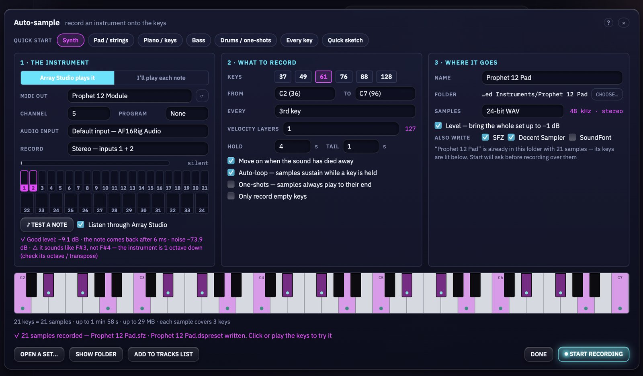Close the Auto-sample dialog
Screen dimensions: 643x376
click(x=623, y=23)
